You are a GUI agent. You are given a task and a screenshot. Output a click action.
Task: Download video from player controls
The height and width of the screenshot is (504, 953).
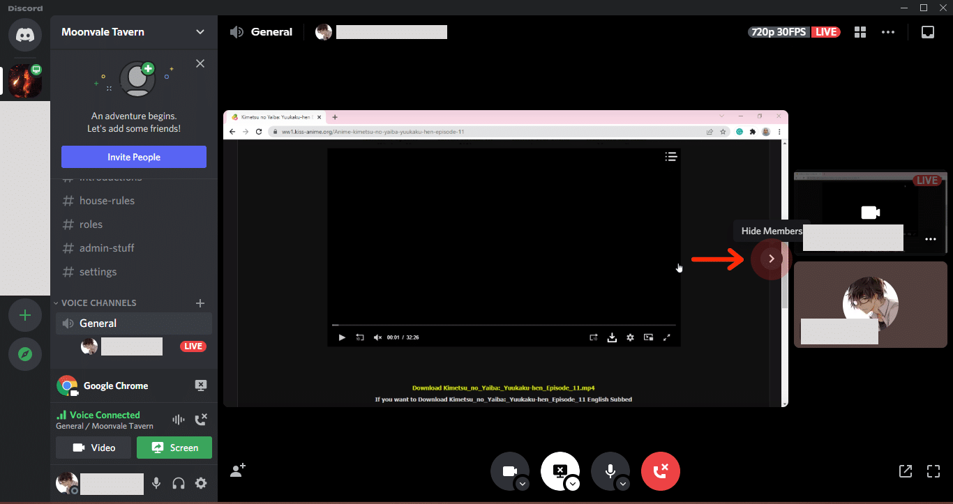coord(612,337)
